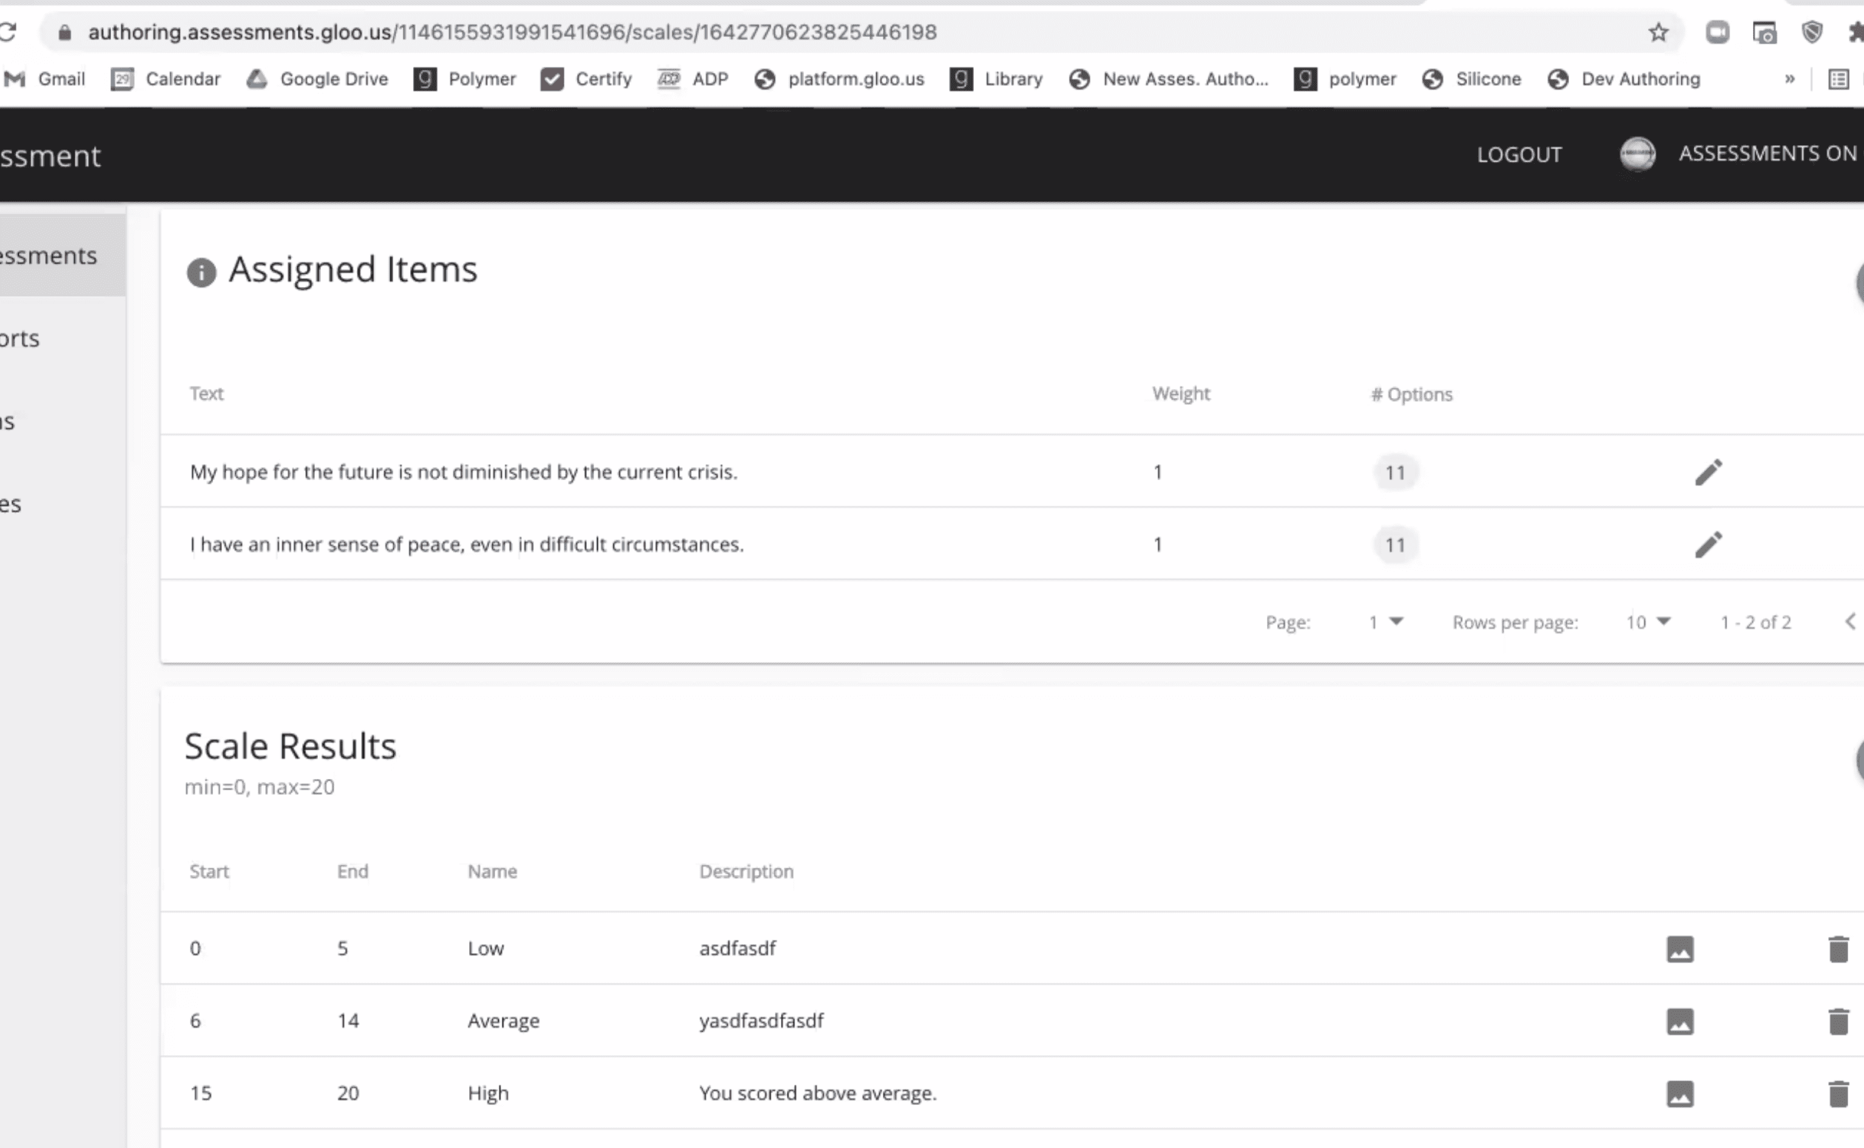Click the '1 - 2 of 2' pagination text
1864x1148 pixels.
tap(1755, 623)
